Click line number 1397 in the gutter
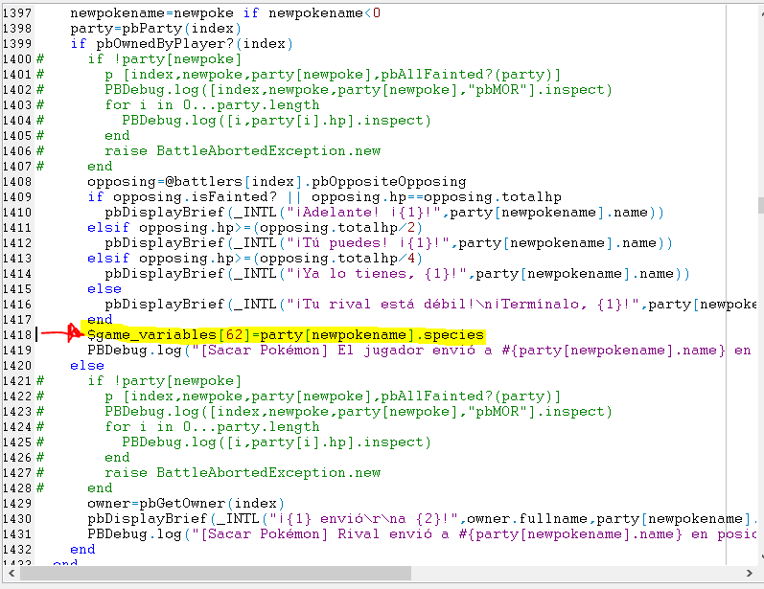Image resolution: width=764 pixels, height=589 pixels. coord(17,13)
